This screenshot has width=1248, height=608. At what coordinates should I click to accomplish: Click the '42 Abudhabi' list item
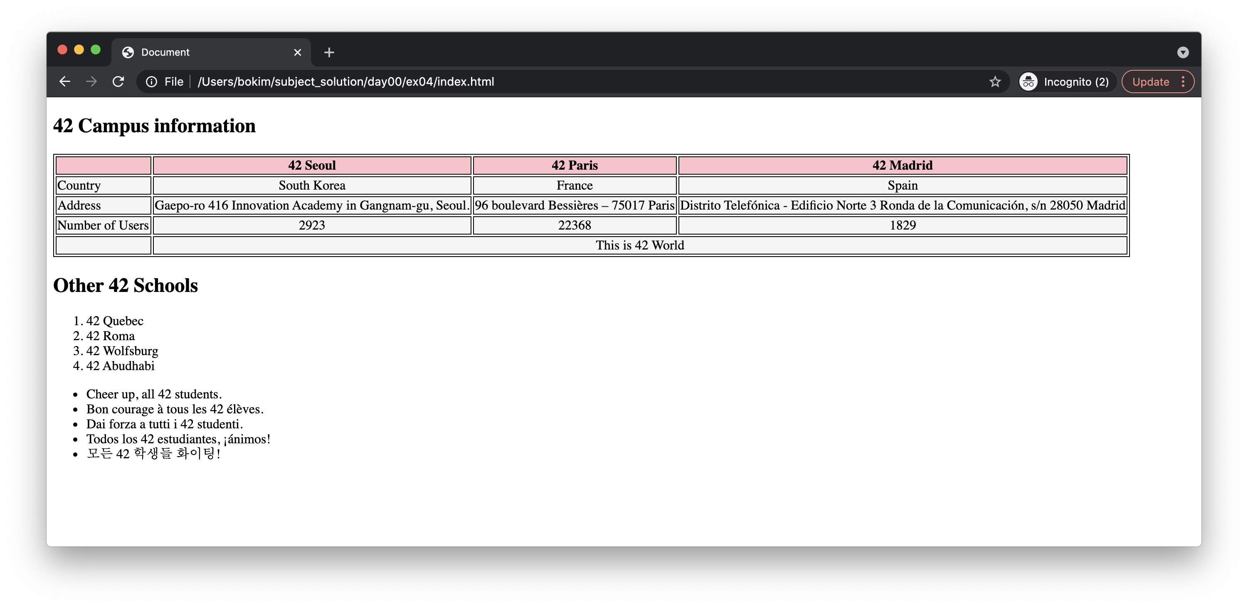click(x=120, y=366)
